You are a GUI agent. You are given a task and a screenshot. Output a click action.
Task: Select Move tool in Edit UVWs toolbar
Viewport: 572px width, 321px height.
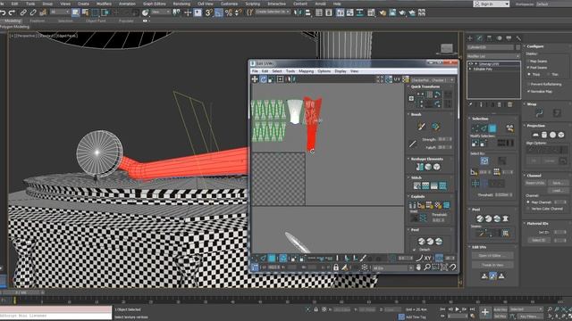[x=255, y=79]
